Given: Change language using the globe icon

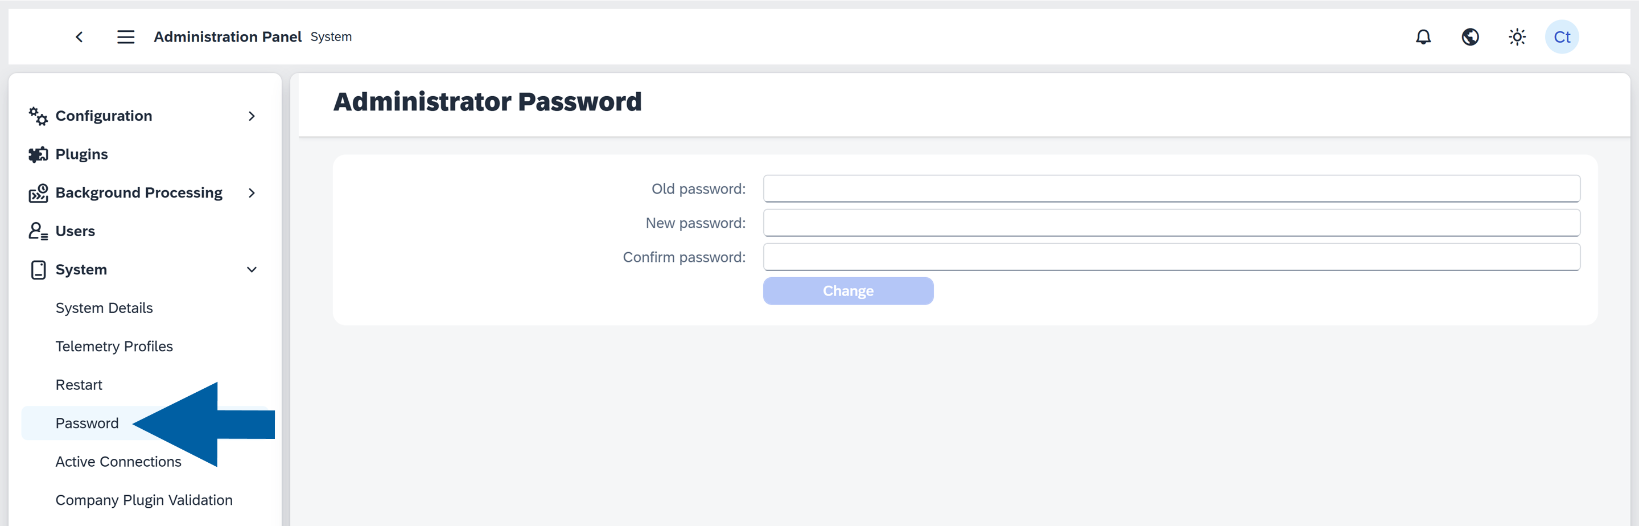Looking at the screenshot, I should click(1470, 36).
